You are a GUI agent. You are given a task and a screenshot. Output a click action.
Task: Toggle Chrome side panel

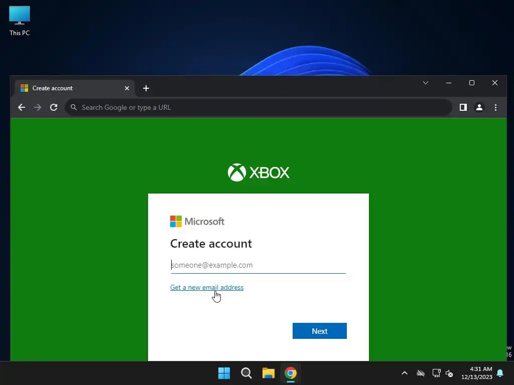(x=463, y=107)
